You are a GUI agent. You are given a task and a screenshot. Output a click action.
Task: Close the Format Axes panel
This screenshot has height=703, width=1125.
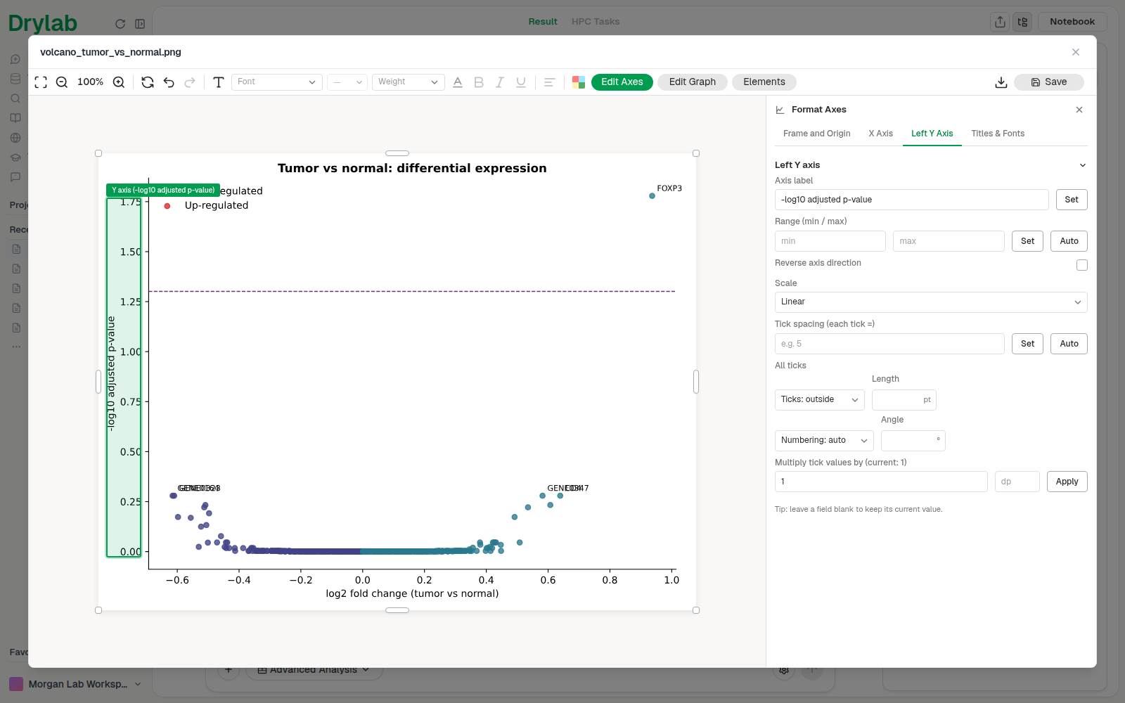click(x=1079, y=110)
